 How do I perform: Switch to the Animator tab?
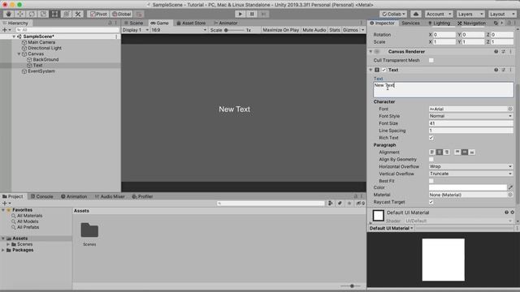(x=226, y=23)
